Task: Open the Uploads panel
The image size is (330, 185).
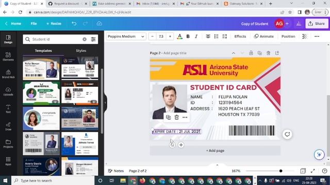Action: coord(8,91)
